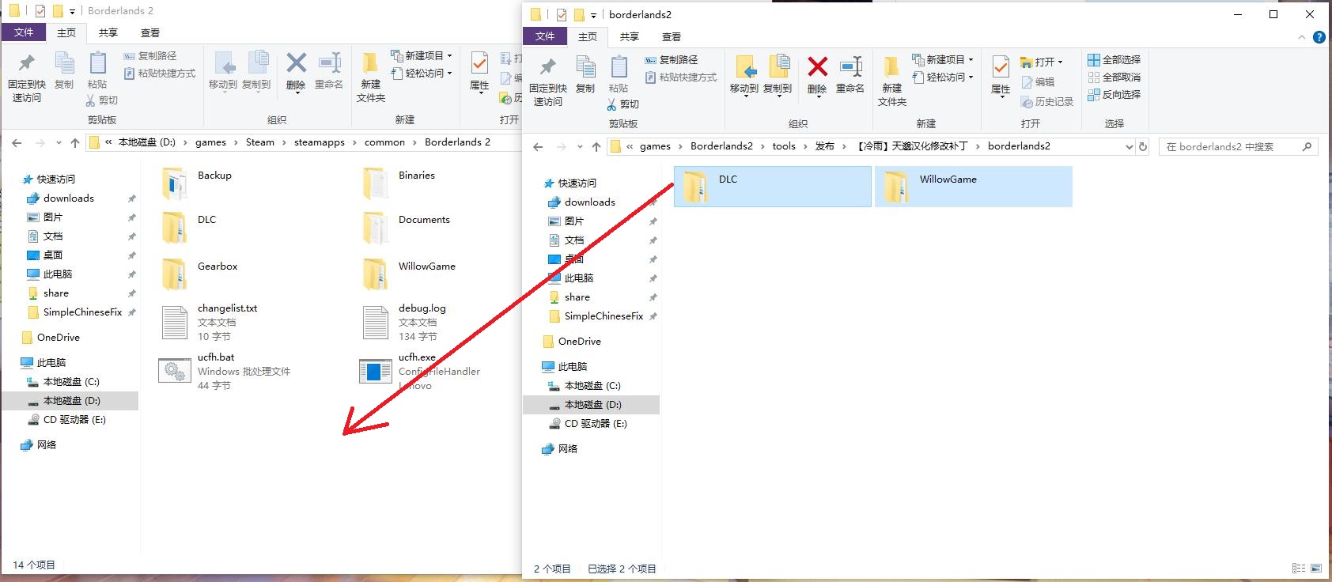Click Copy path (复制路径) in borderlands2 window
The width and height of the screenshot is (1332, 582).
click(x=672, y=60)
